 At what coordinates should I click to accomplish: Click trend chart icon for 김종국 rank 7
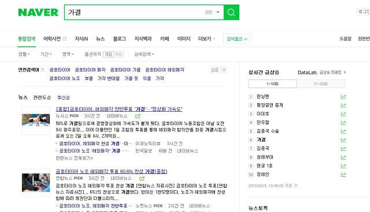343,149
